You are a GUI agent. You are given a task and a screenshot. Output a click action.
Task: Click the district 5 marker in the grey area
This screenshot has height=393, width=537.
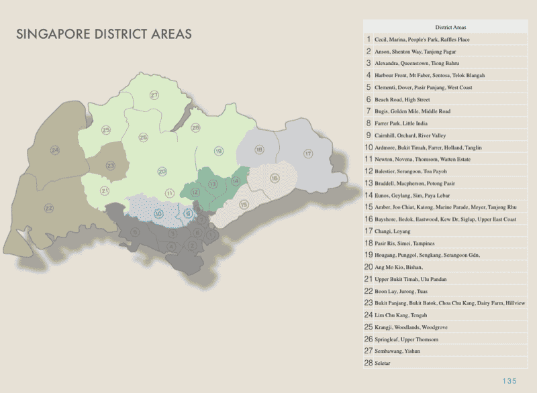[135, 231]
